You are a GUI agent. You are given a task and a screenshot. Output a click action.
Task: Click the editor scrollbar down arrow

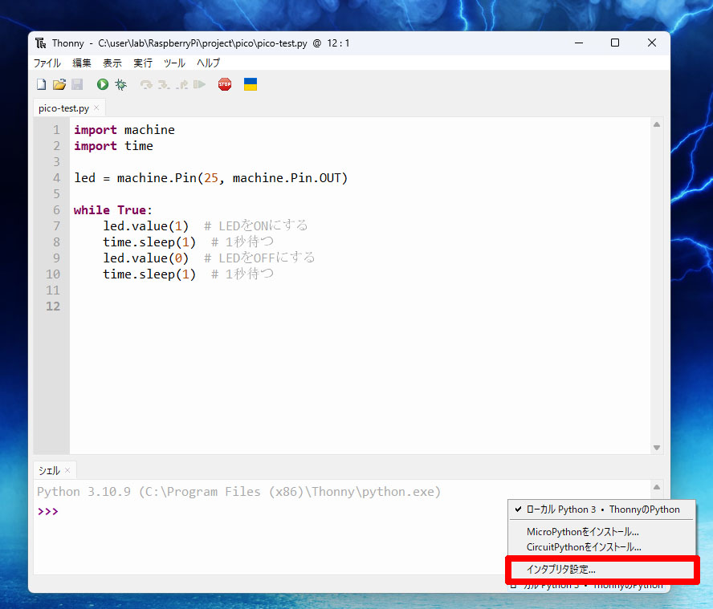pyautogui.click(x=657, y=448)
